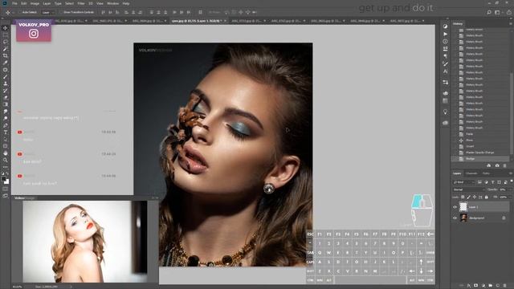Screen dimensions: 514x289
Task: Select the Move tool in the toolbox
Action: (6, 28)
